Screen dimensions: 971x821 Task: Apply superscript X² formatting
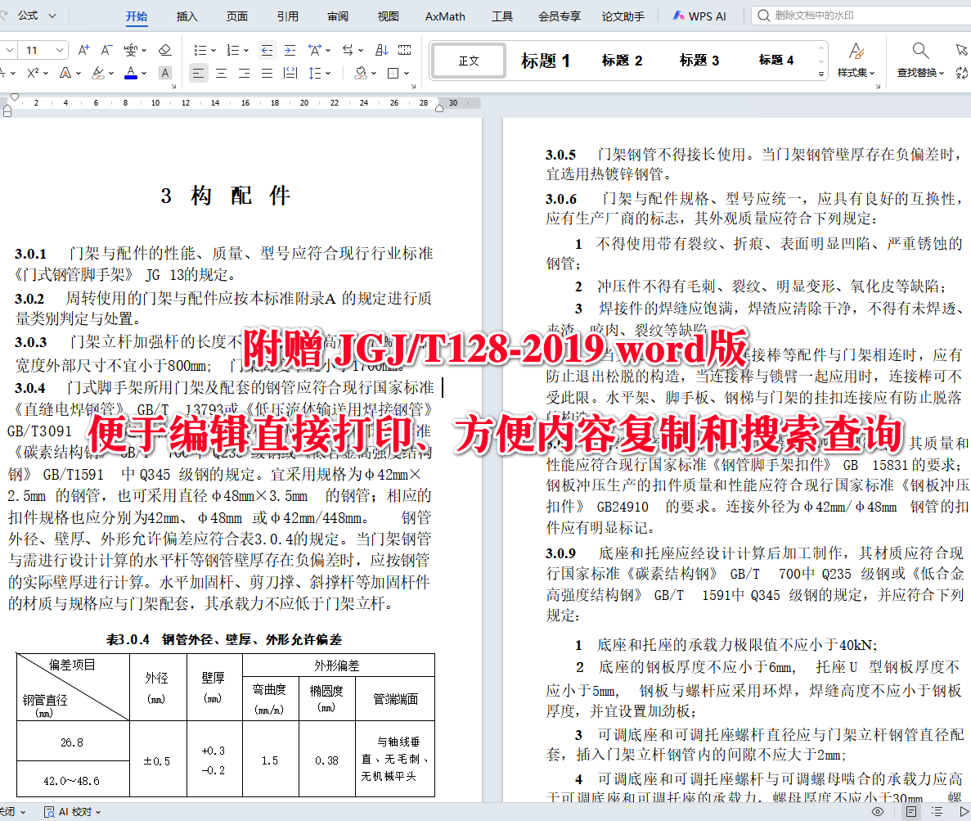tap(34, 73)
